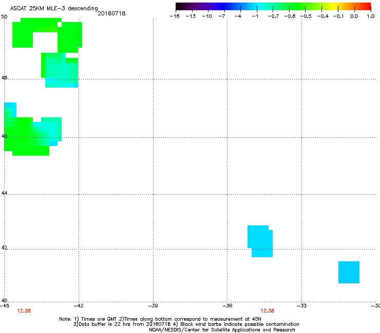
Task: Click the red end of the color bar
Action: (367, 6)
